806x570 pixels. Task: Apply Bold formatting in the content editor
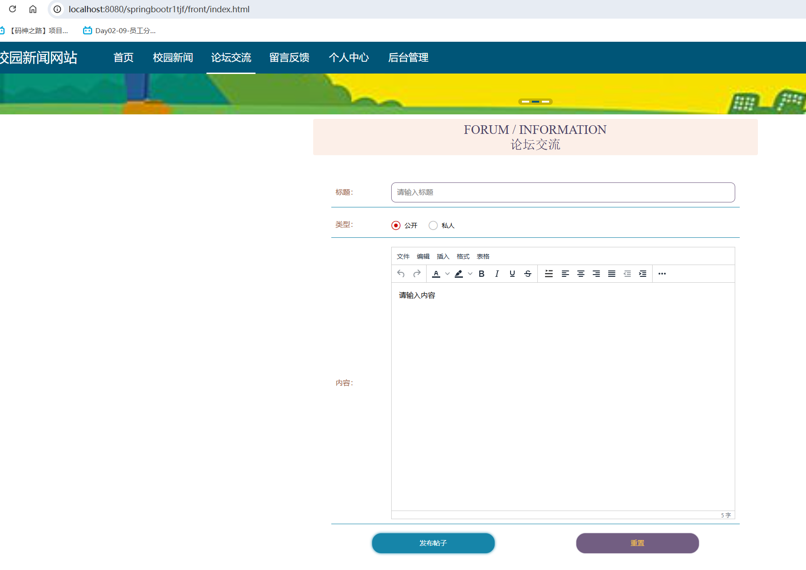[x=482, y=274]
